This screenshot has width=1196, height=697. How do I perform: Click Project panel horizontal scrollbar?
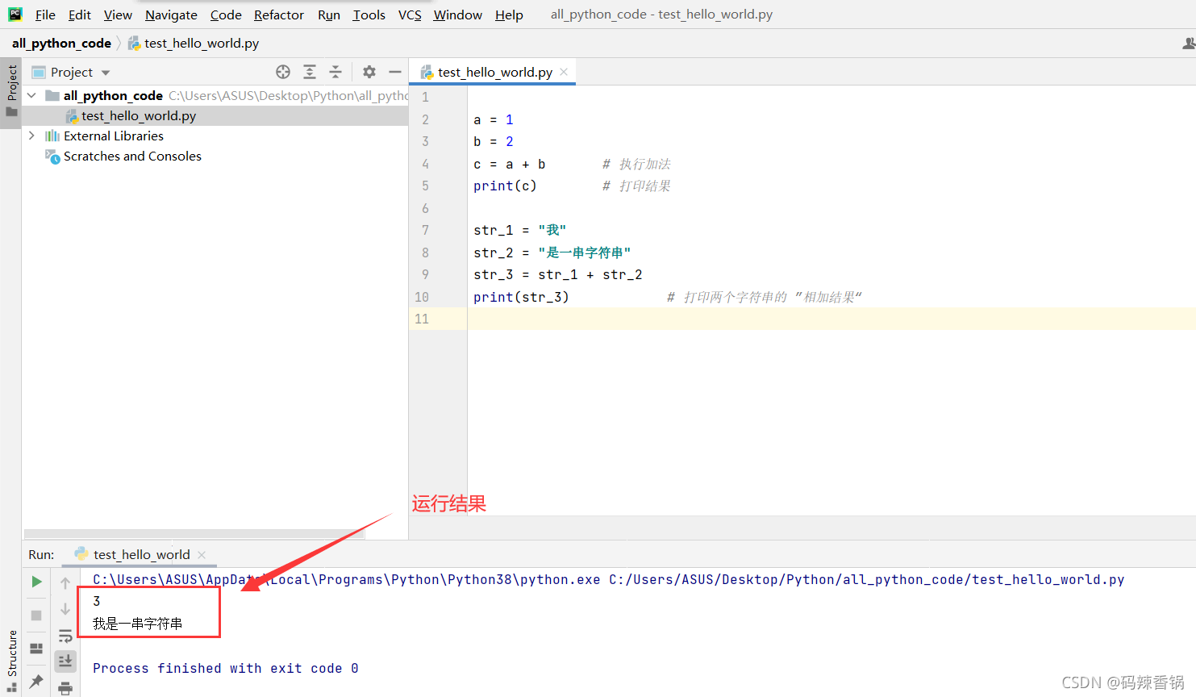[x=194, y=534]
